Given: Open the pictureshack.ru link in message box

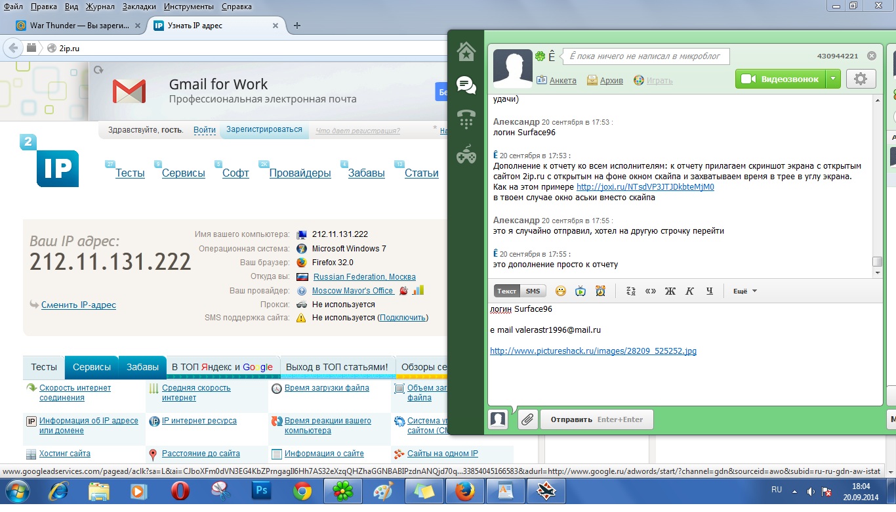Looking at the screenshot, I should (x=593, y=351).
